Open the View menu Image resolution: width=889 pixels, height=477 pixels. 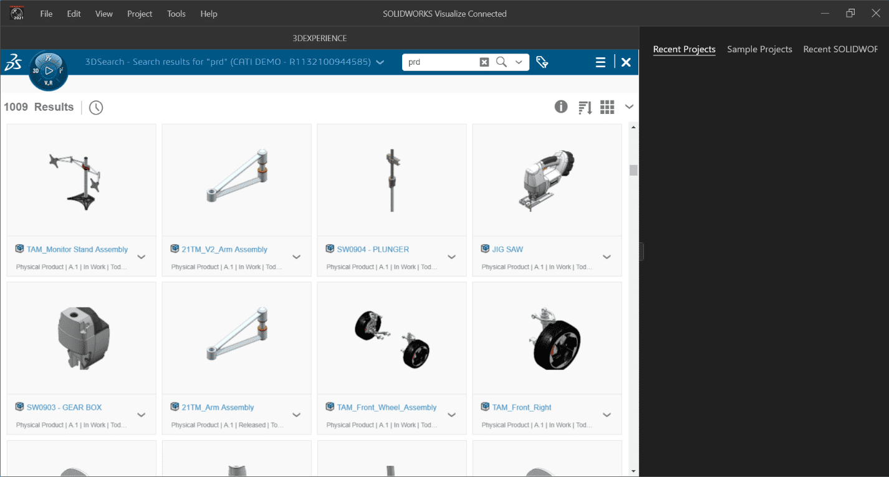104,14
